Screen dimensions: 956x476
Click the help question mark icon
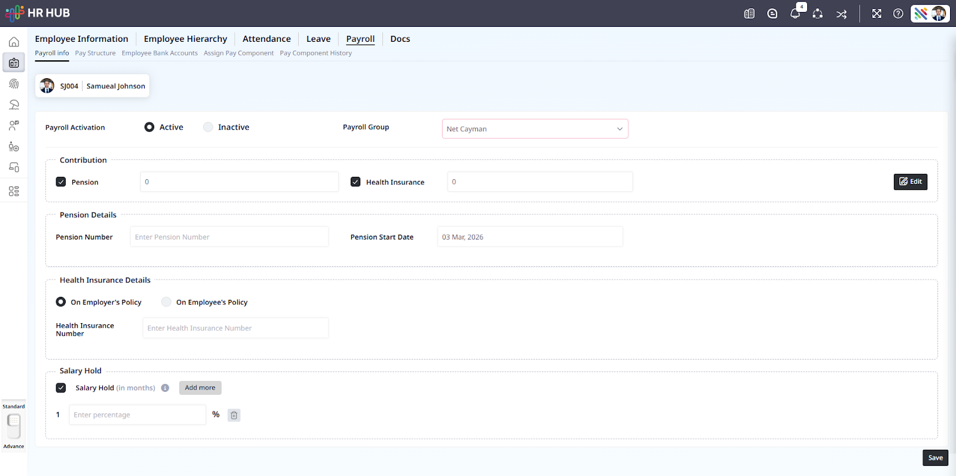pyautogui.click(x=898, y=14)
